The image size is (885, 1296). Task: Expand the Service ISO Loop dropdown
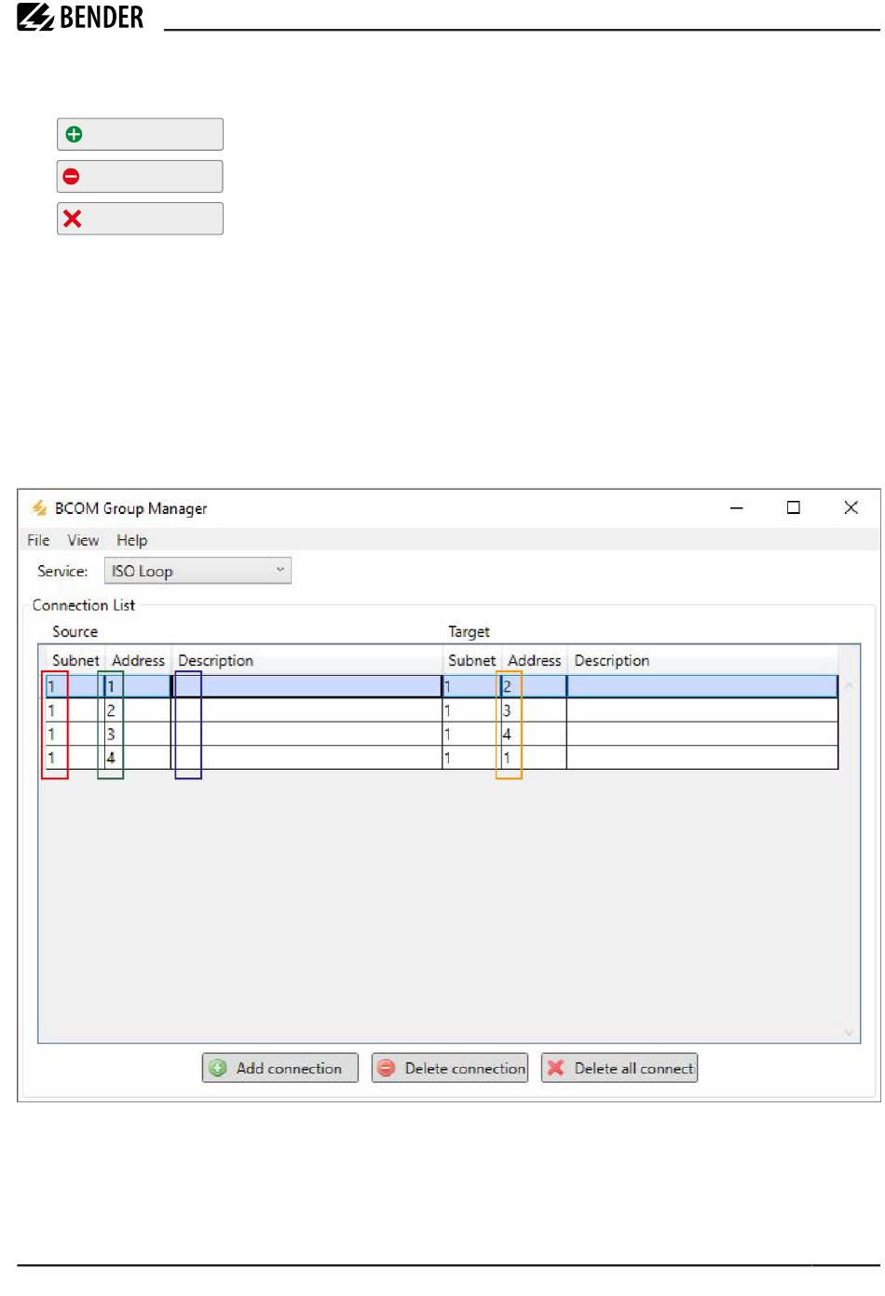197,571
